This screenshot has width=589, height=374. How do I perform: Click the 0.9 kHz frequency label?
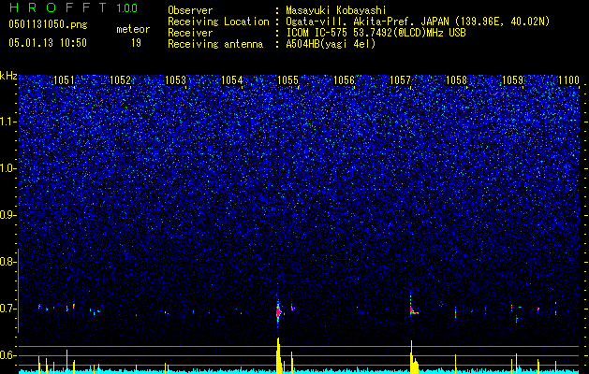pyautogui.click(x=7, y=215)
